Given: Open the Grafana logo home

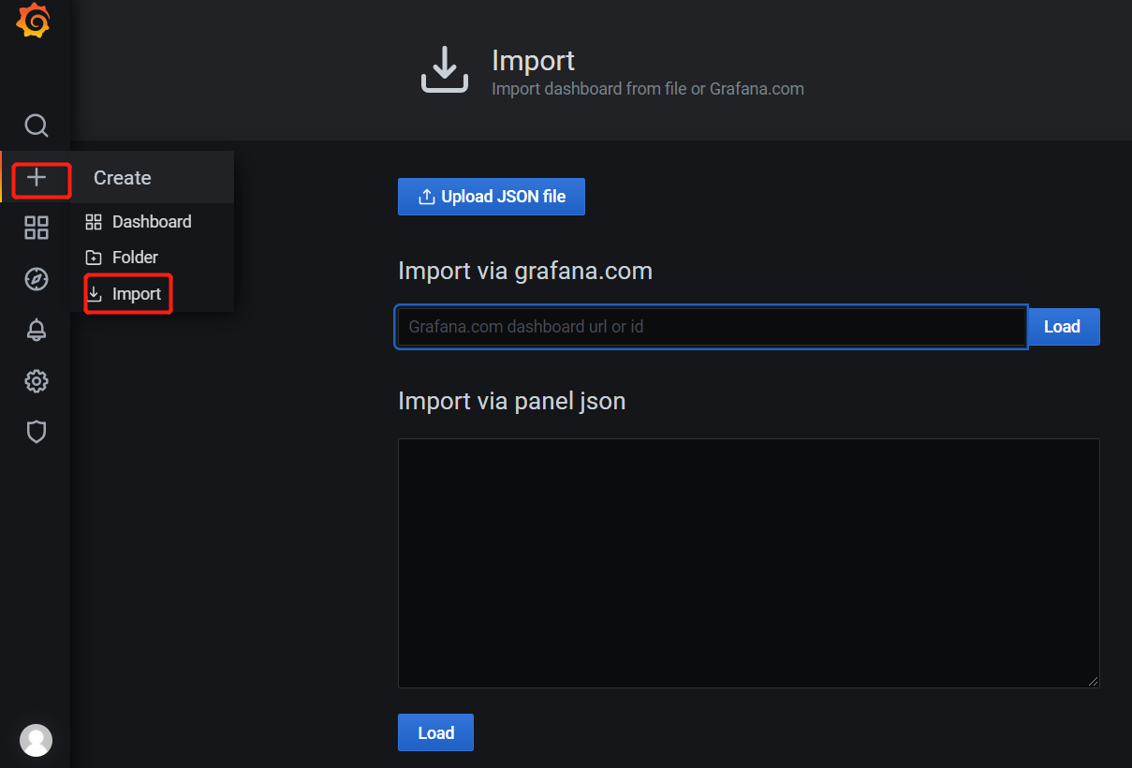Looking at the screenshot, I should tap(34, 21).
